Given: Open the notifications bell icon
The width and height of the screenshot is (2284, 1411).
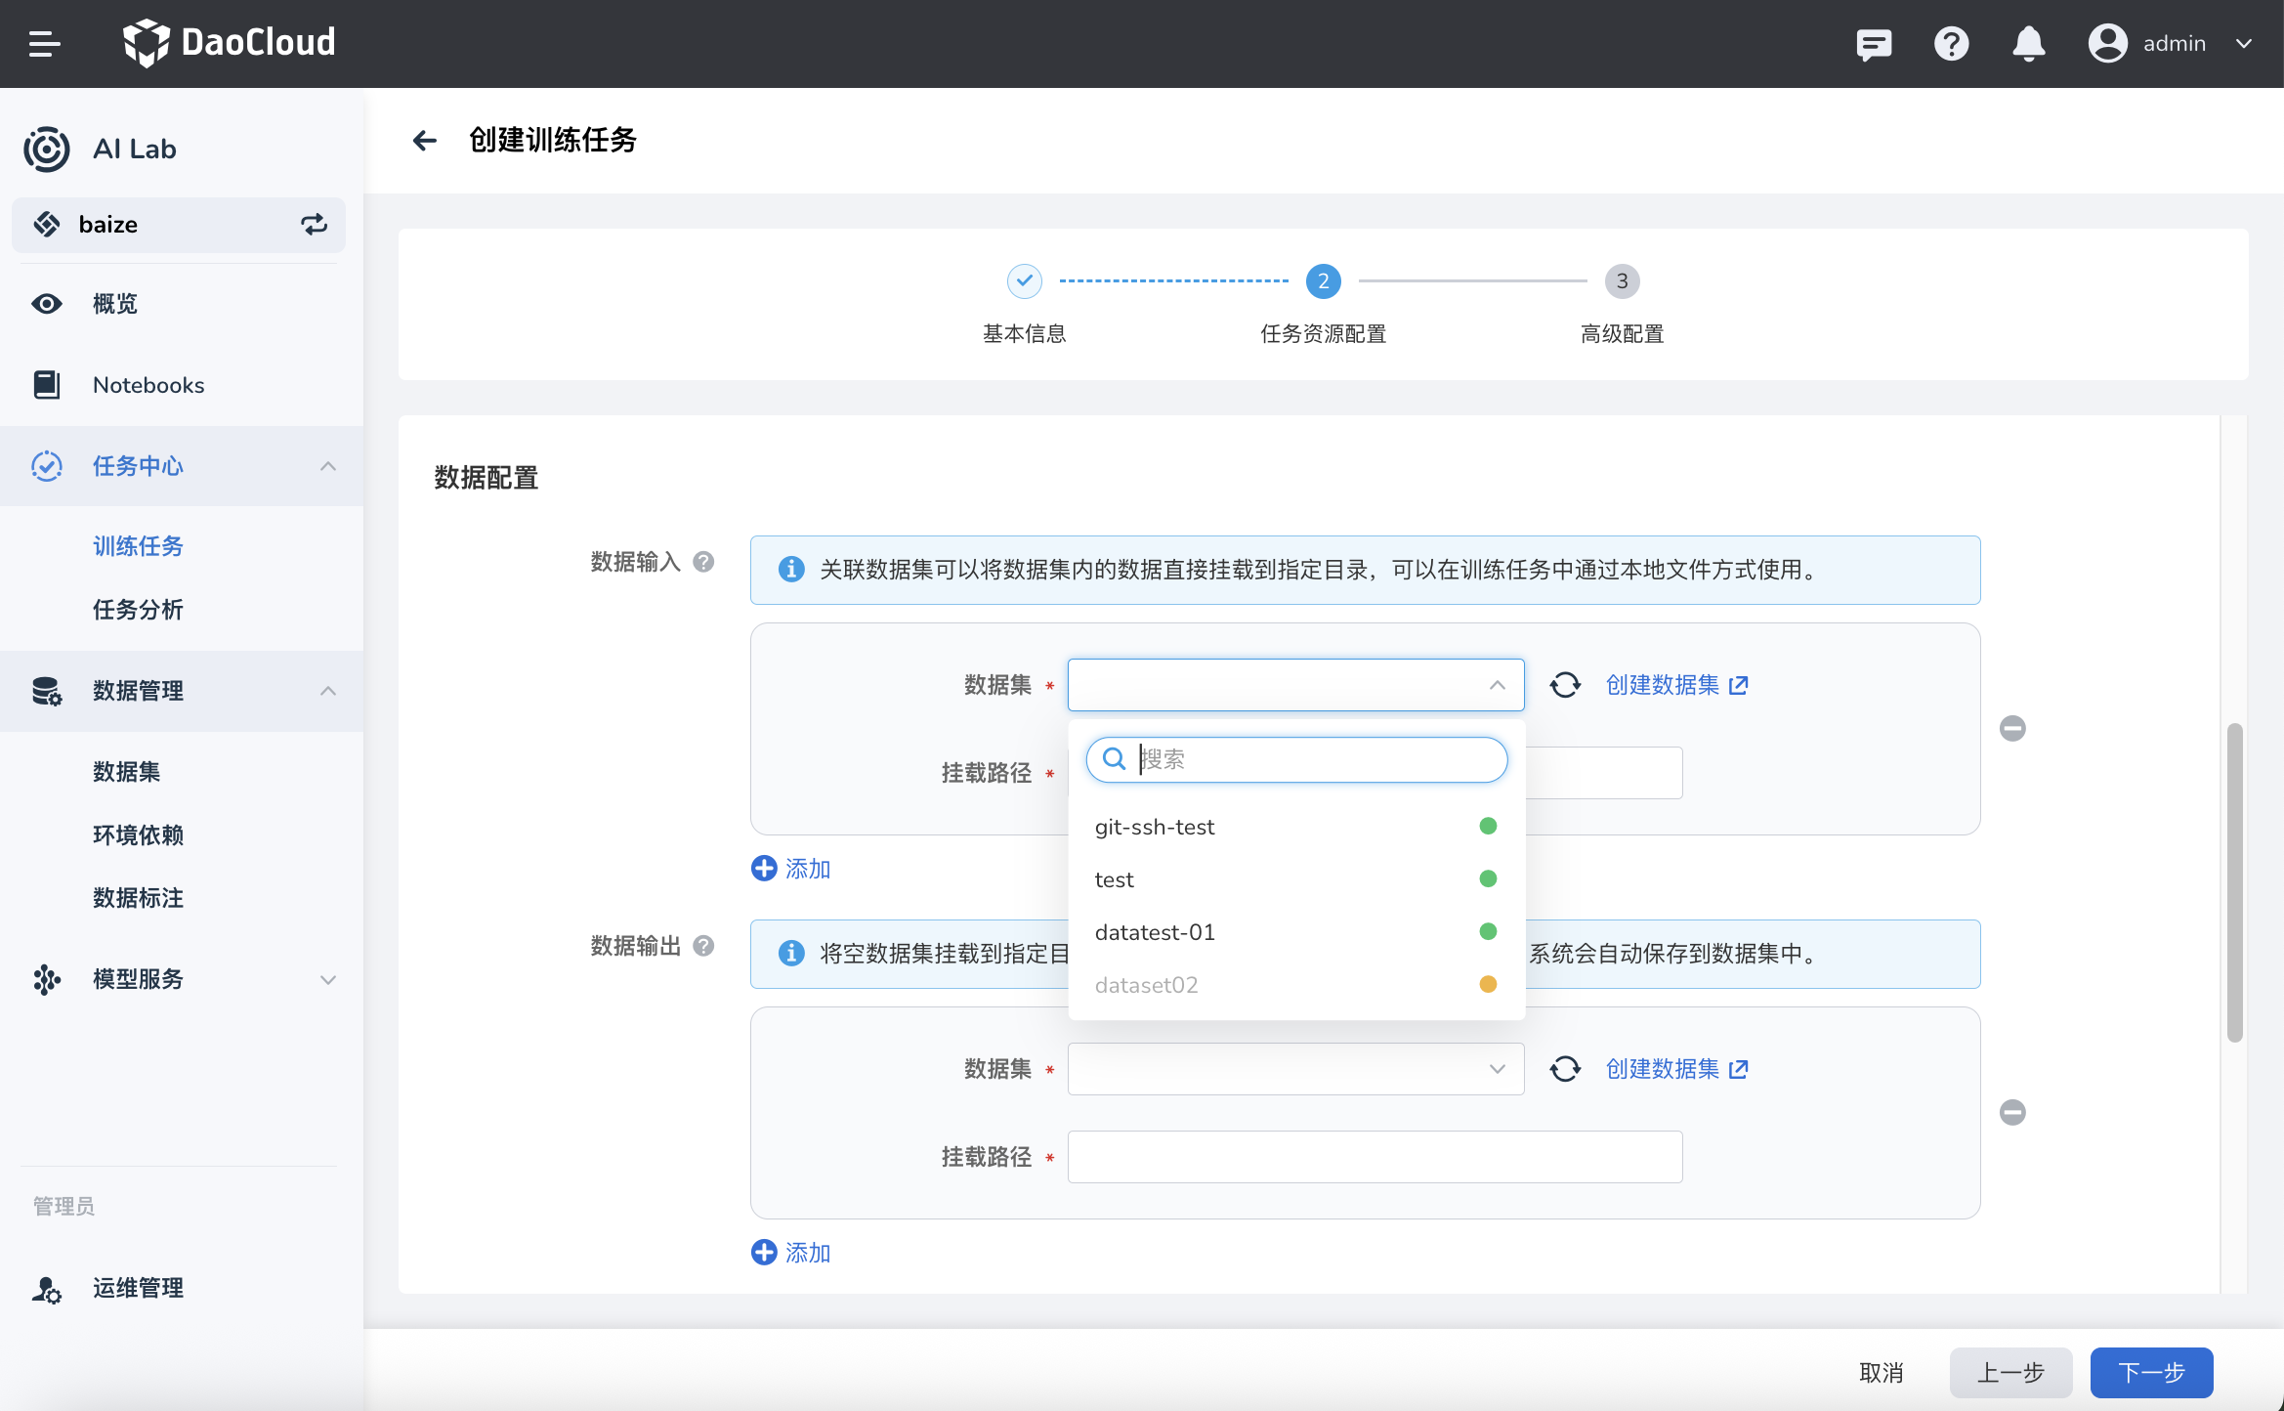Looking at the screenshot, I should tap(2029, 43).
